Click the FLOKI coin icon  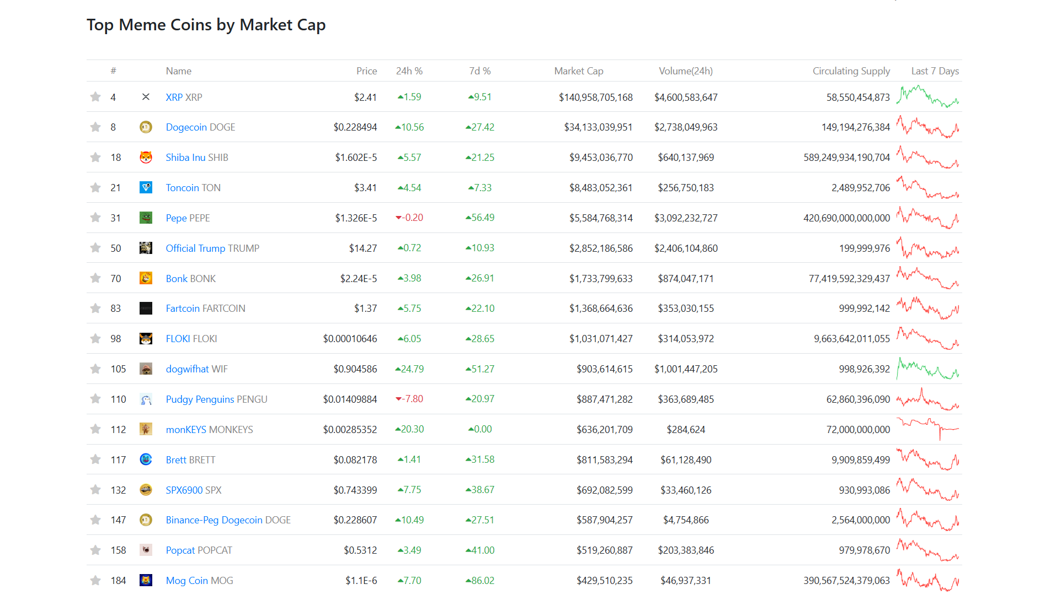(146, 339)
